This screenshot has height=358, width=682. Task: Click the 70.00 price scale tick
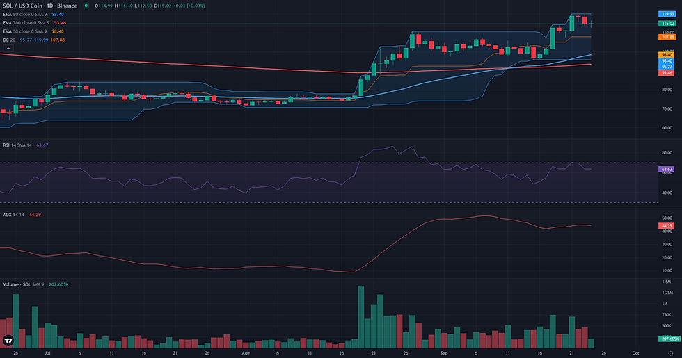click(x=667, y=109)
